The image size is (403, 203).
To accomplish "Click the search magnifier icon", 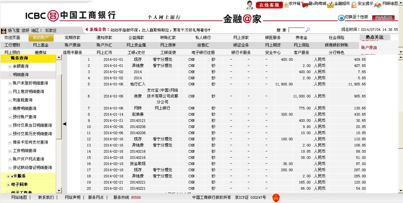I will [x=308, y=30].
